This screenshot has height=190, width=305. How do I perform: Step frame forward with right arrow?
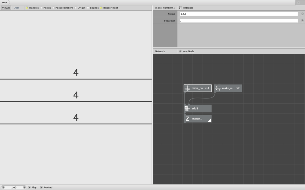tap(24, 188)
